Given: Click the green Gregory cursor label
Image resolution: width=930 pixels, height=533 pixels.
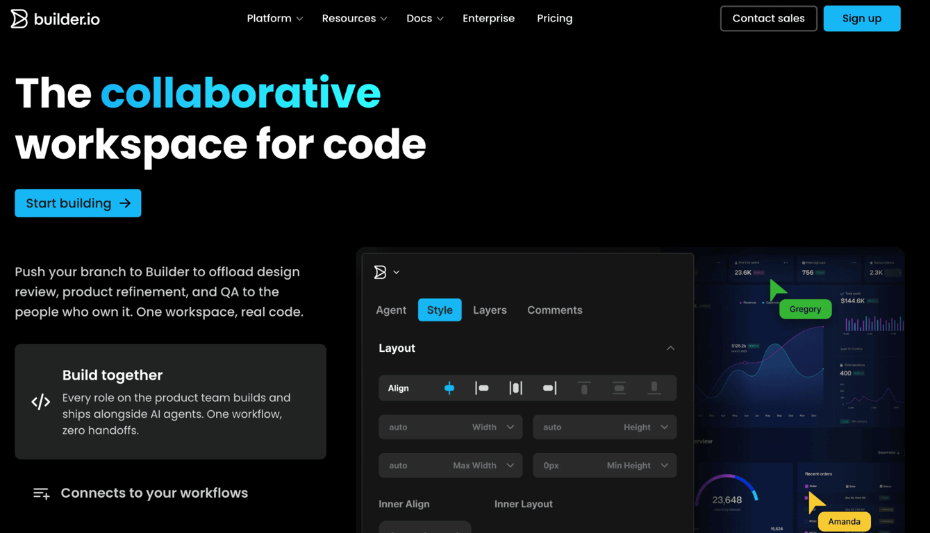Looking at the screenshot, I should (806, 310).
